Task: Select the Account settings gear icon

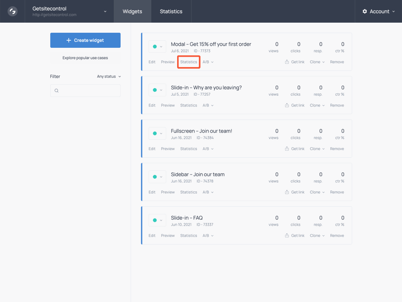Action: click(364, 11)
